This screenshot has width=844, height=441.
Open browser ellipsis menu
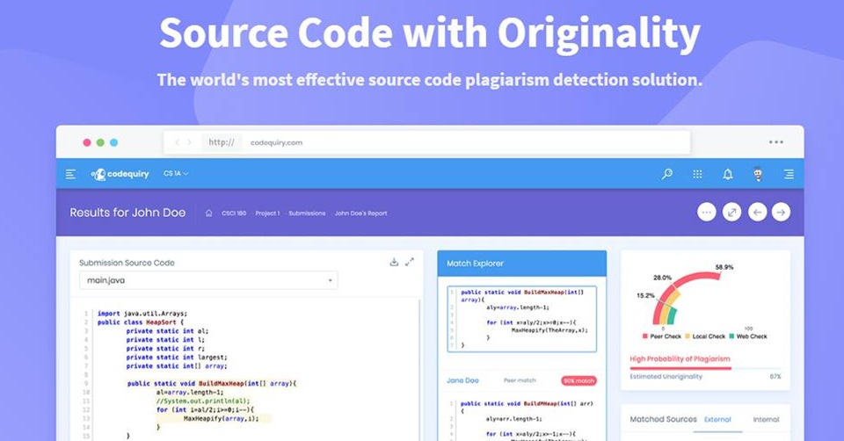tap(775, 142)
